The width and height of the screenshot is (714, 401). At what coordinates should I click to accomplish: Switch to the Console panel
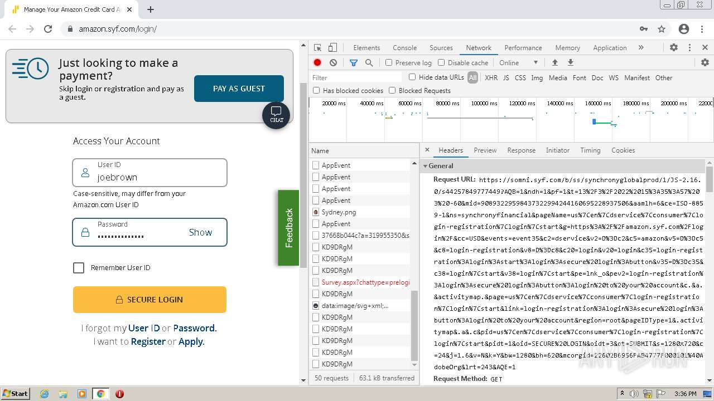(404, 48)
